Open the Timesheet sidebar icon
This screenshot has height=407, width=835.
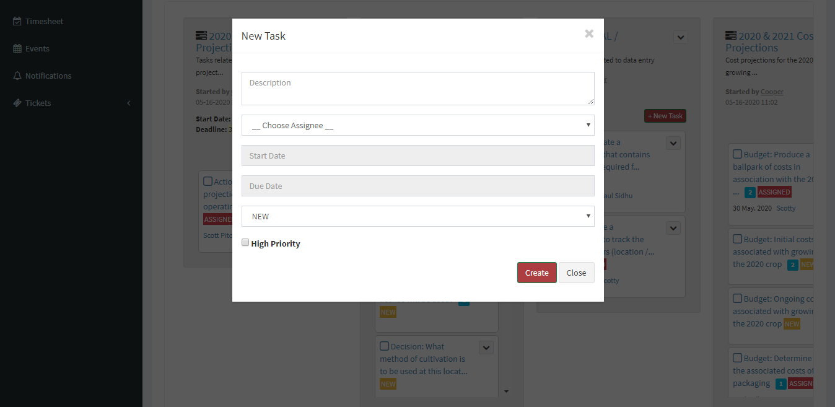17,21
